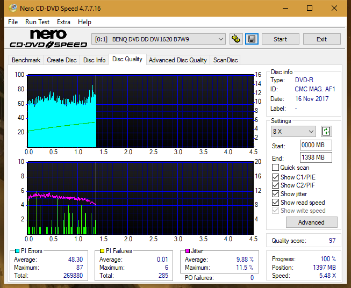Maximize the Nero CD-DVD Speed window

click(310, 8)
